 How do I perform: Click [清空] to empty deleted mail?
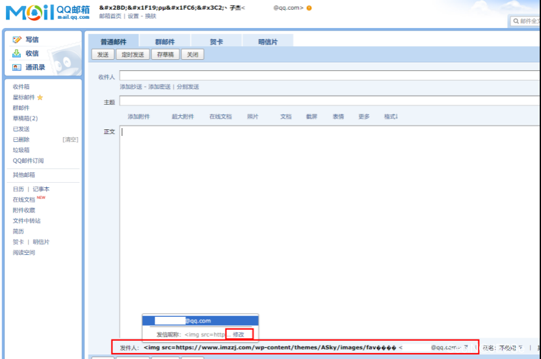click(70, 139)
